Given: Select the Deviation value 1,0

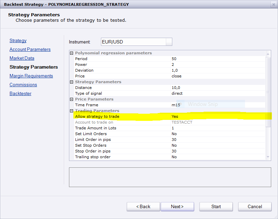Looking at the screenshot, I should click(x=218, y=70).
